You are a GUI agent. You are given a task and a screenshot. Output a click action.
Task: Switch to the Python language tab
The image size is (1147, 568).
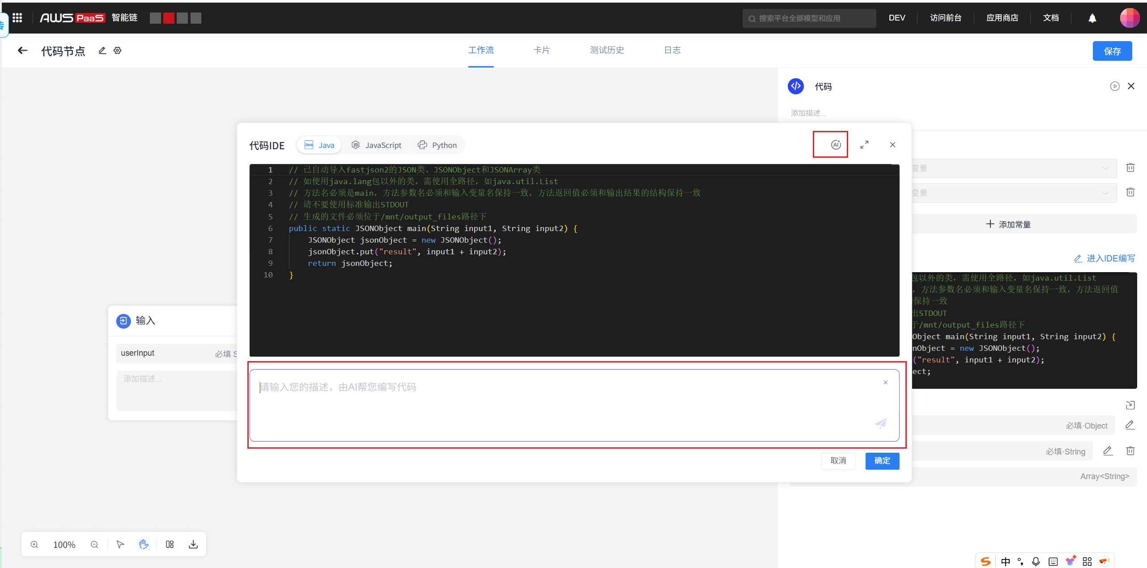tap(437, 145)
